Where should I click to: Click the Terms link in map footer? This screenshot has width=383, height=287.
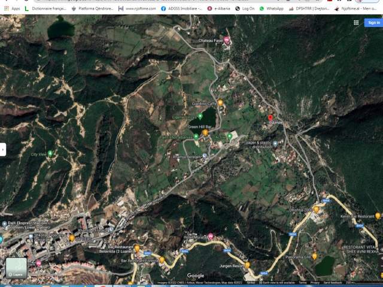click(x=302, y=283)
